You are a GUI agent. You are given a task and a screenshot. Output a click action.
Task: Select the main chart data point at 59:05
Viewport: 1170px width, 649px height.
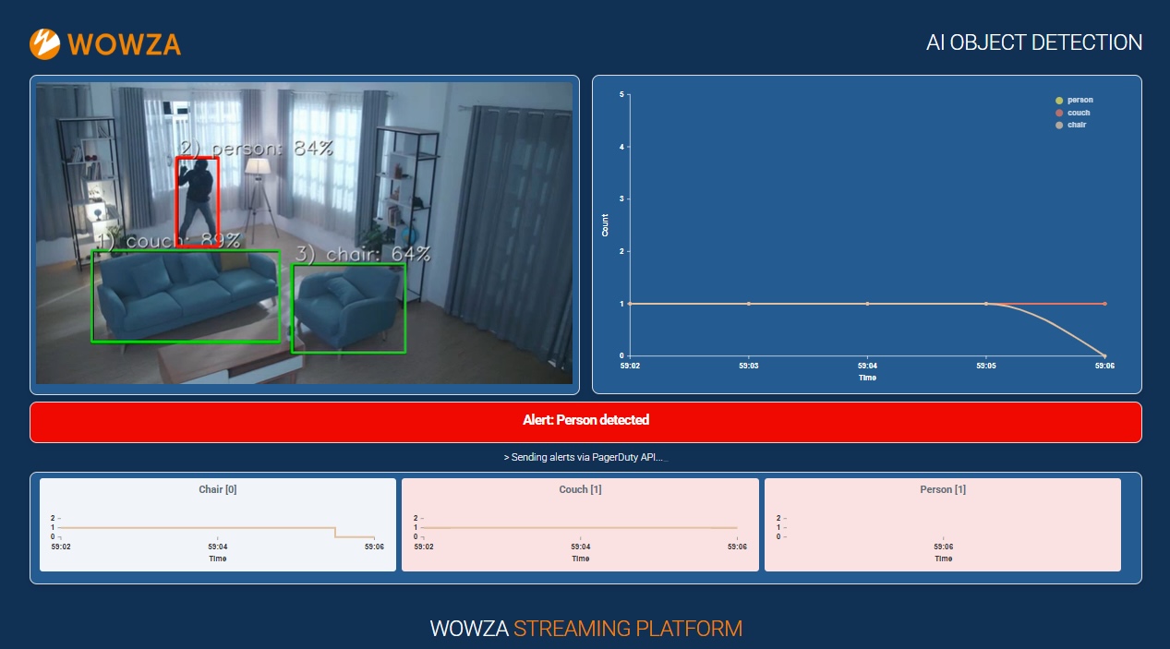pos(986,304)
